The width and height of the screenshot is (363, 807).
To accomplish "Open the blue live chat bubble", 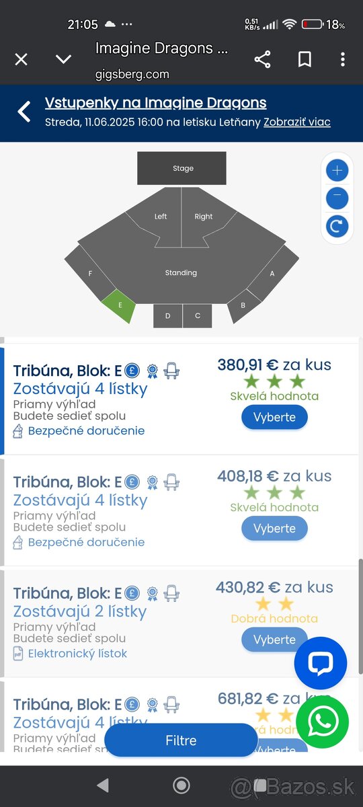I will click(321, 663).
